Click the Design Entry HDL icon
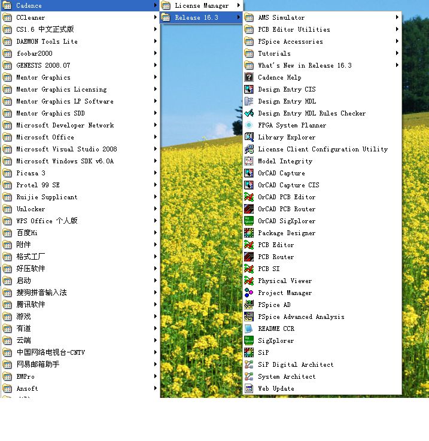 [249, 101]
